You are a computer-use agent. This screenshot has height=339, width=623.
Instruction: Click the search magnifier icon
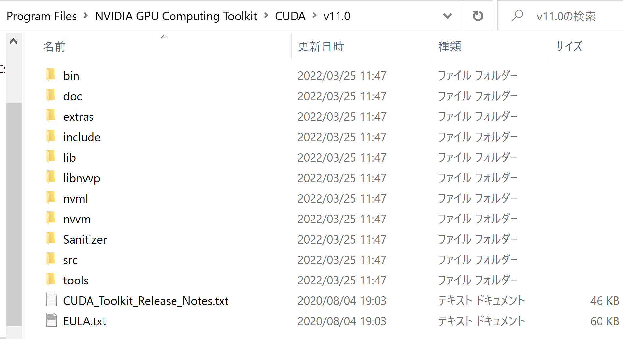[x=517, y=16]
